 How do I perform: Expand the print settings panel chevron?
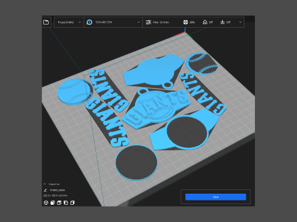240,22
